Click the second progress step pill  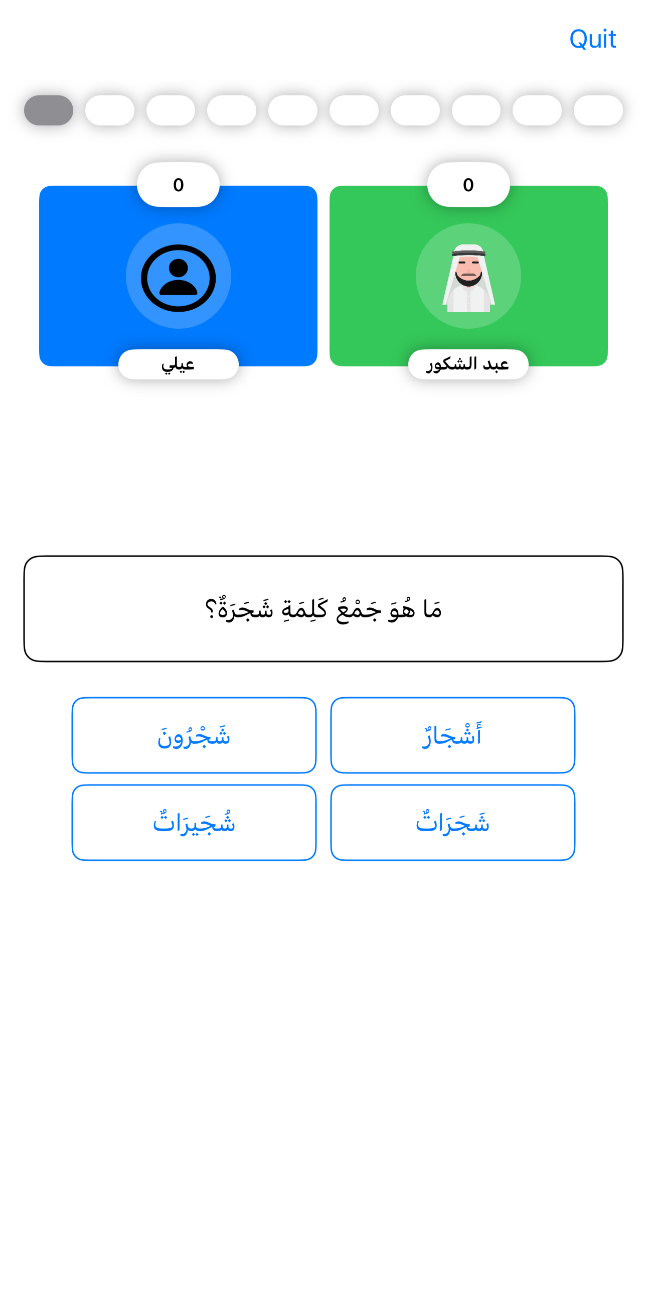coord(109,110)
